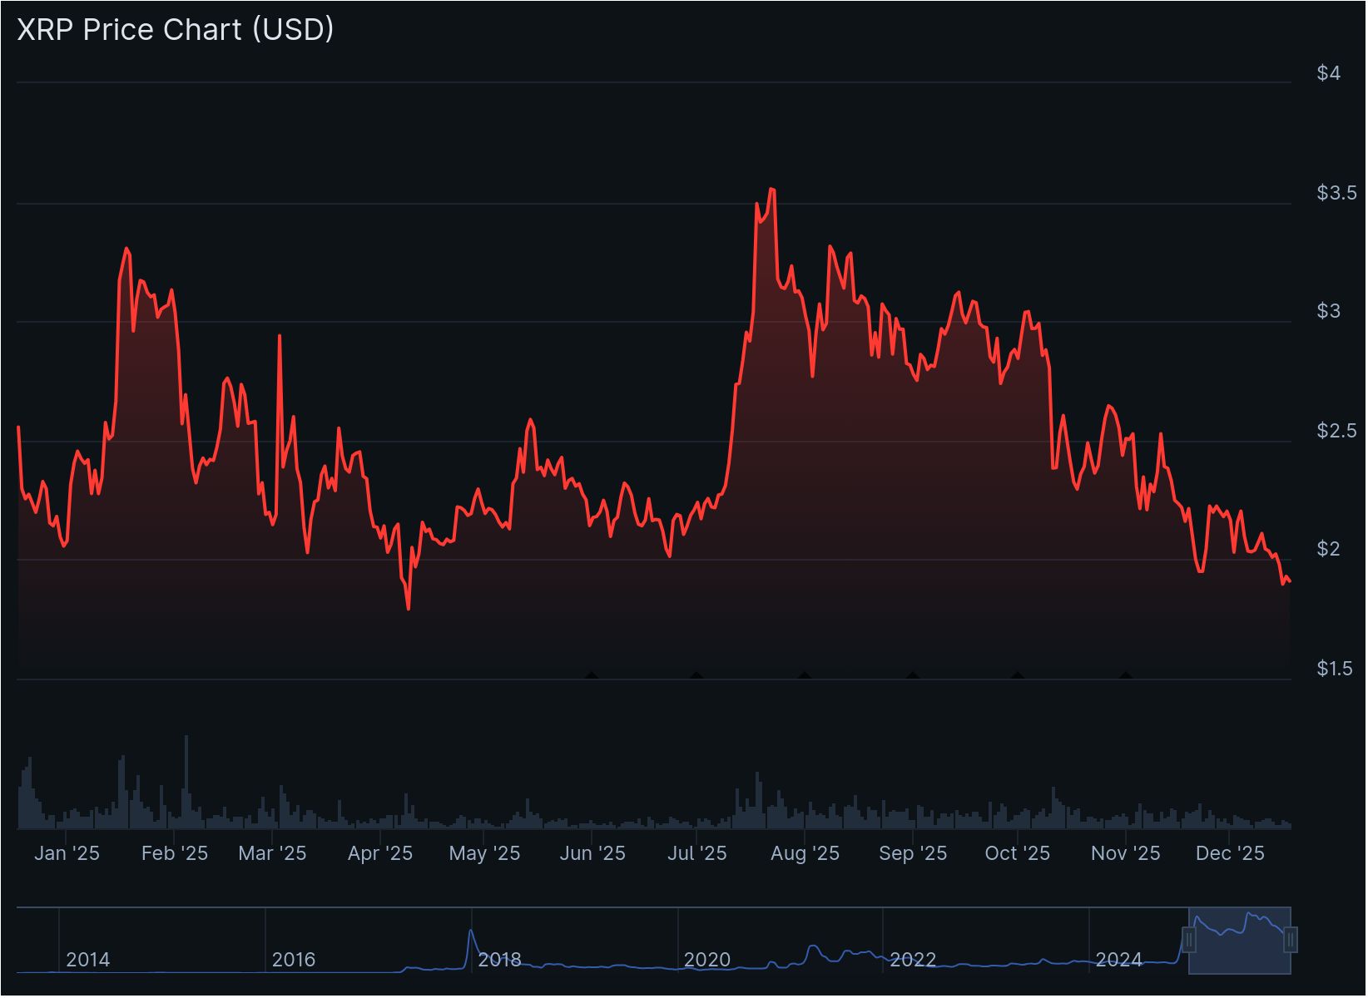Screen dimensions: 1368x998
Task: Click the Jul '25 date label
Action: 697,854
